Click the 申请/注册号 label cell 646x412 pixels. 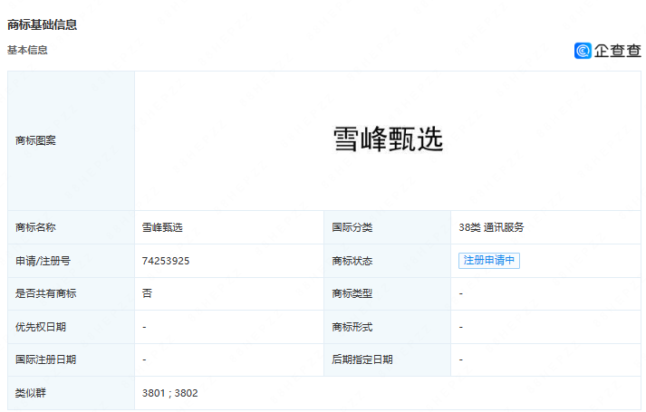72,261
